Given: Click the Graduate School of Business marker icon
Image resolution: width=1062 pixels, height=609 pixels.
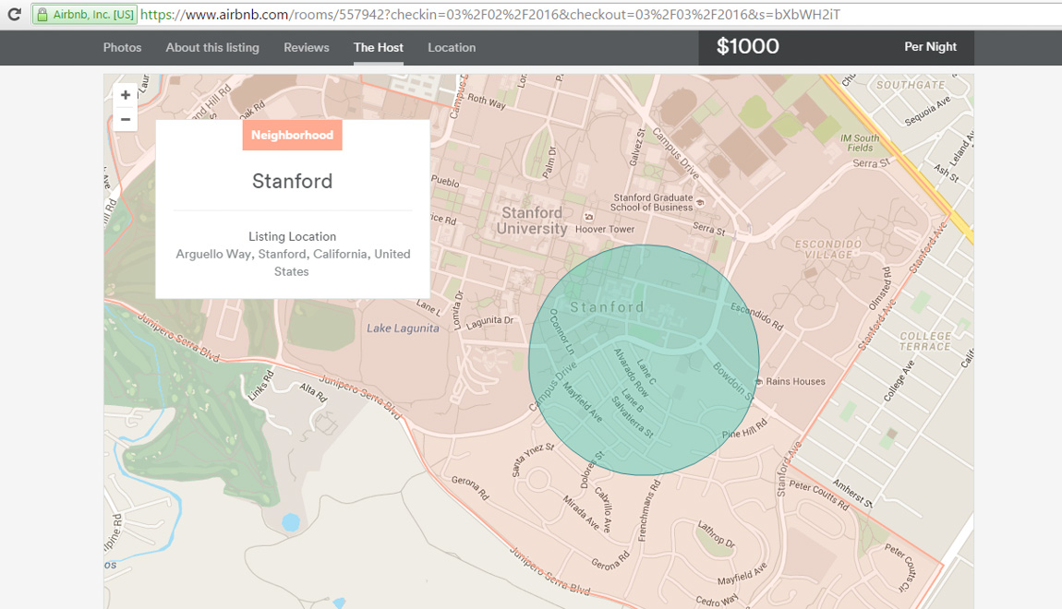Looking at the screenshot, I should [x=701, y=202].
